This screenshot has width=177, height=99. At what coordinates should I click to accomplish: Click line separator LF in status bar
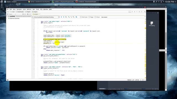click(x=133, y=80)
